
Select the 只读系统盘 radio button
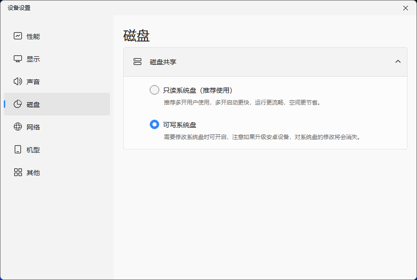click(154, 90)
